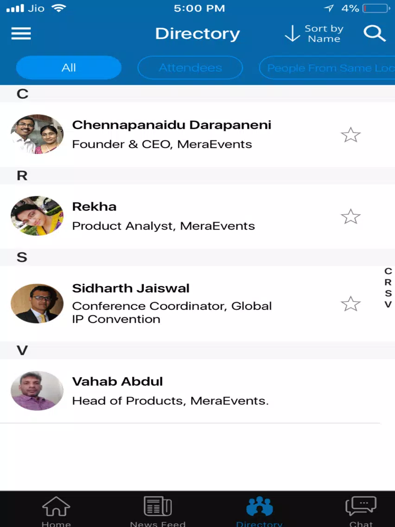This screenshot has width=395, height=527.
Task: Open the Sort by Name dropdown
Action: 314,34
